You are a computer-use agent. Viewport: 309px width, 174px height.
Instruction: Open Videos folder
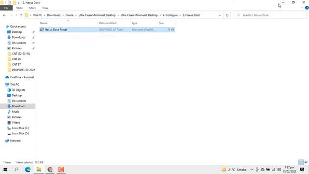16,122
